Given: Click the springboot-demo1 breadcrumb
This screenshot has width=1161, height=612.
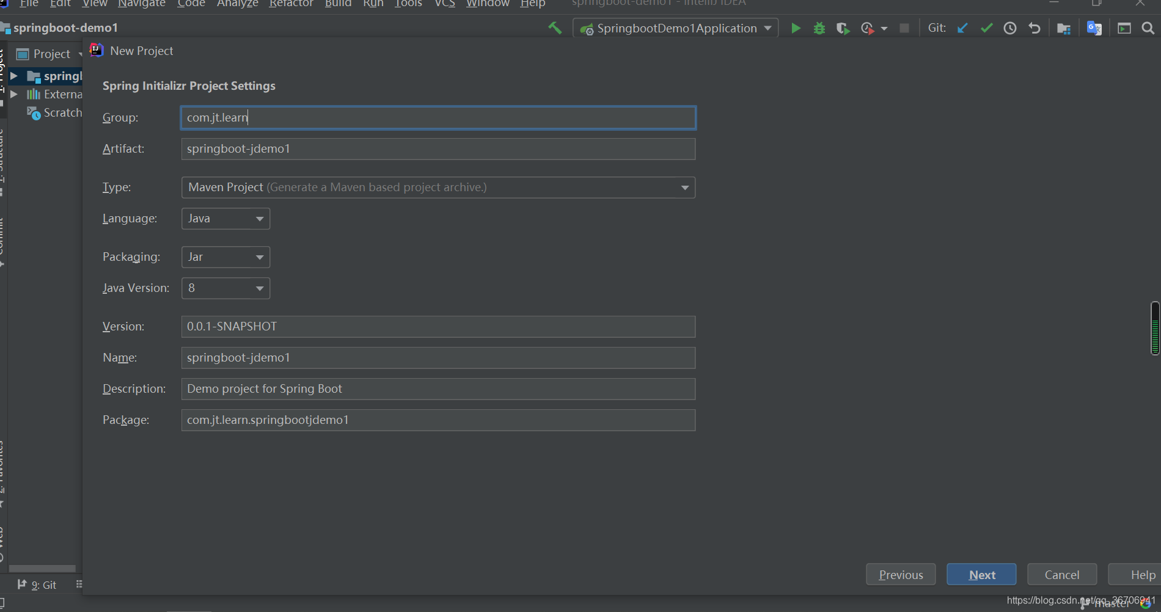Looking at the screenshot, I should click(x=65, y=27).
